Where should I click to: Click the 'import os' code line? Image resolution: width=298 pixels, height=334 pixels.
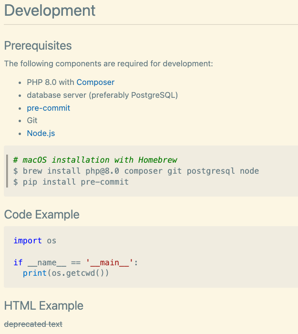coord(35,240)
